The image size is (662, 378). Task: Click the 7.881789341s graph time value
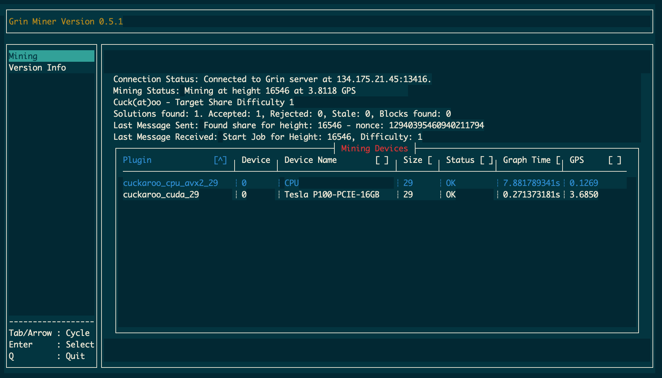click(531, 183)
